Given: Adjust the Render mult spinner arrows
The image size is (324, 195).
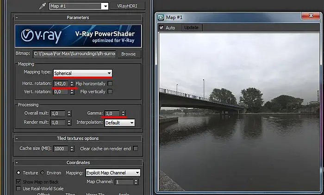Looking at the screenshot, I should coord(69,122).
